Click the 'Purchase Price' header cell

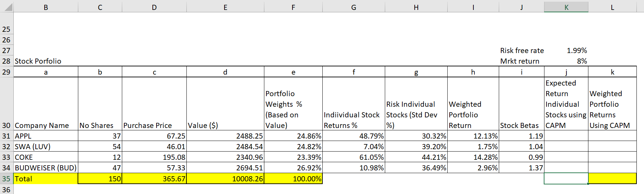[154, 104]
